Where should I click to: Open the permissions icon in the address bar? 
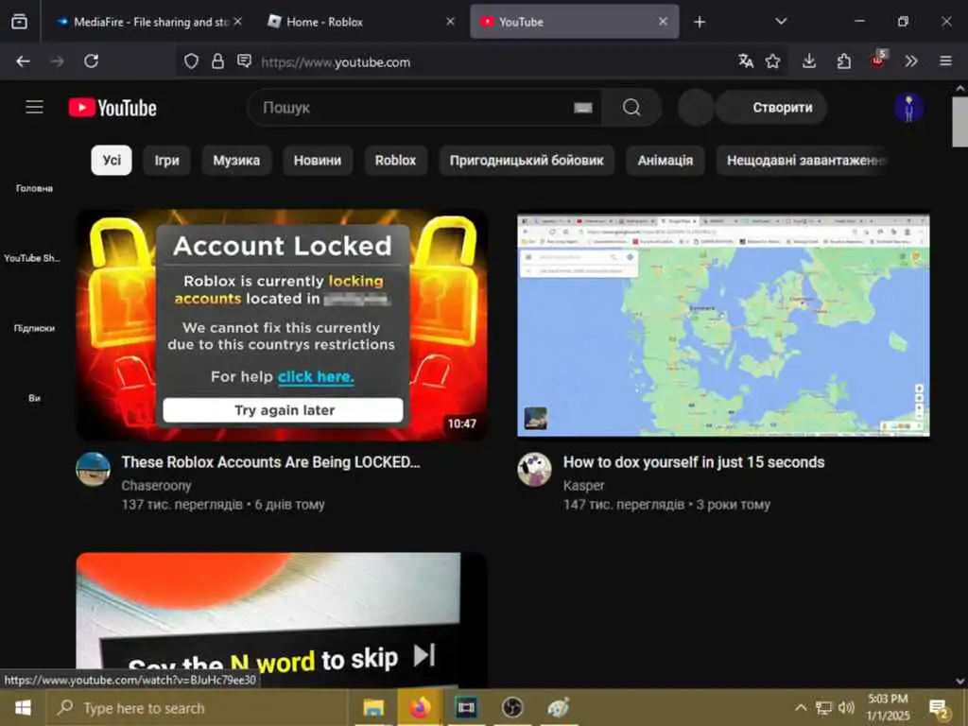(x=245, y=61)
